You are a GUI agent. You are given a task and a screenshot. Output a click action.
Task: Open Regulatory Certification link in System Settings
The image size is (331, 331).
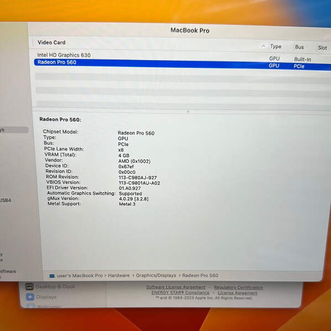click(x=238, y=287)
